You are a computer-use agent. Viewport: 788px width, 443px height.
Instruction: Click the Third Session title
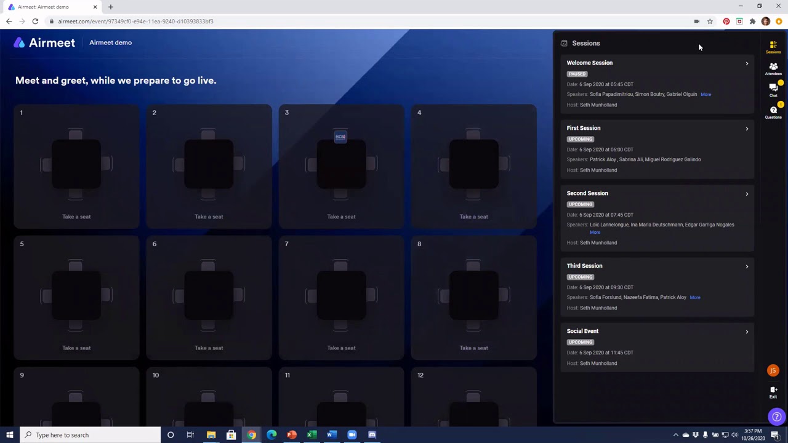pyautogui.click(x=585, y=266)
